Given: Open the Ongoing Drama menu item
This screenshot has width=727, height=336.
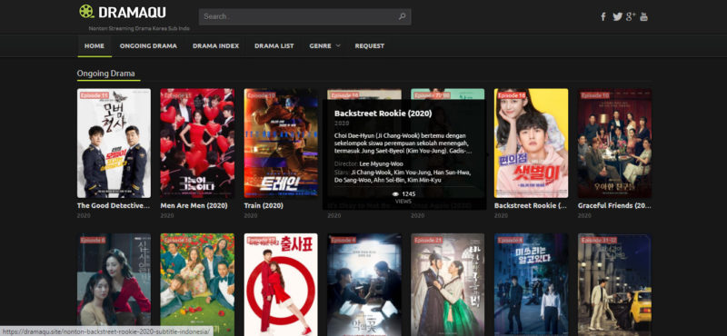Looking at the screenshot, I should [x=148, y=46].
